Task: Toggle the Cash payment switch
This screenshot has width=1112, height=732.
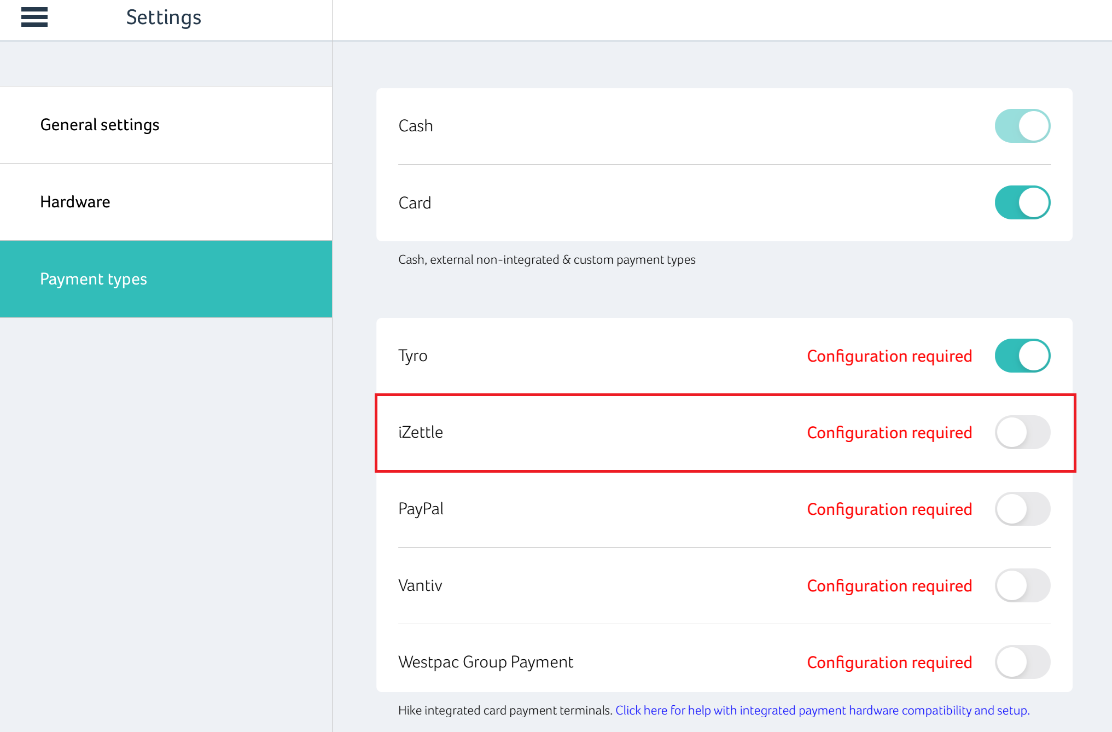Action: click(1022, 126)
